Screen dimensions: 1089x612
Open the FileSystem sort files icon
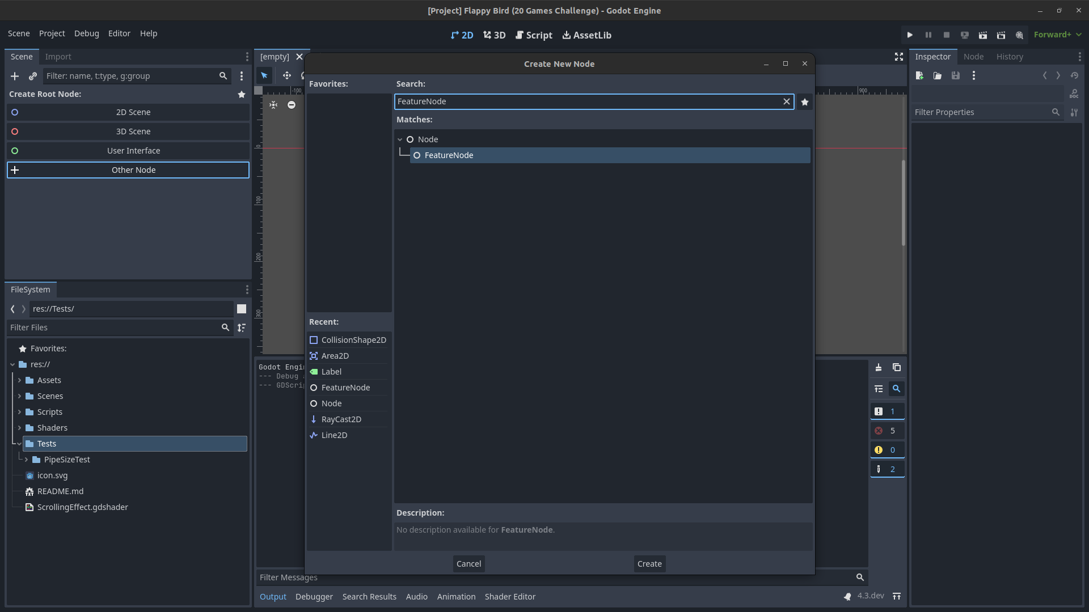click(x=242, y=328)
